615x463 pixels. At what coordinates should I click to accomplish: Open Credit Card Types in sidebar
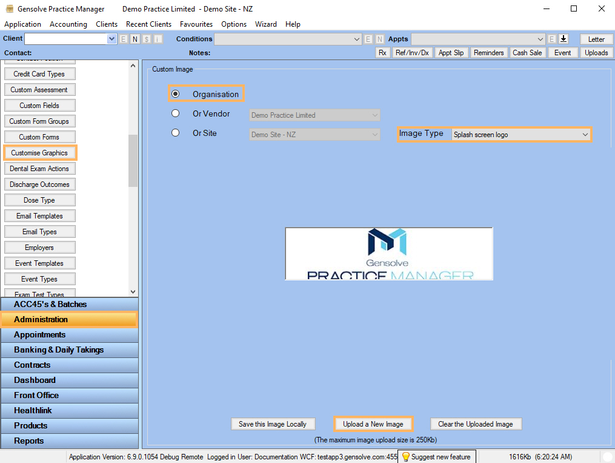click(39, 74)
